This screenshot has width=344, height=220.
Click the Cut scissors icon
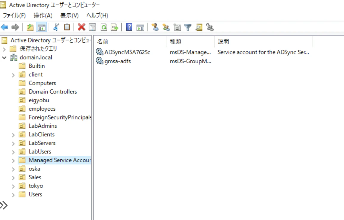pos(56,27)
